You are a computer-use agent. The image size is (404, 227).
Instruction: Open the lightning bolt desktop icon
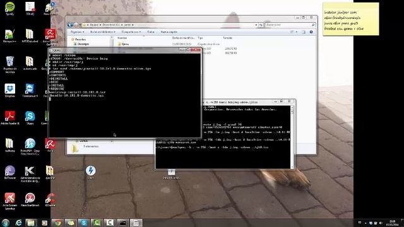coord(90,172)
